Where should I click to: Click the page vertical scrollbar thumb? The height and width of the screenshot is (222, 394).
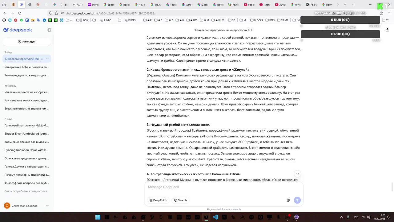pos(392,187)
